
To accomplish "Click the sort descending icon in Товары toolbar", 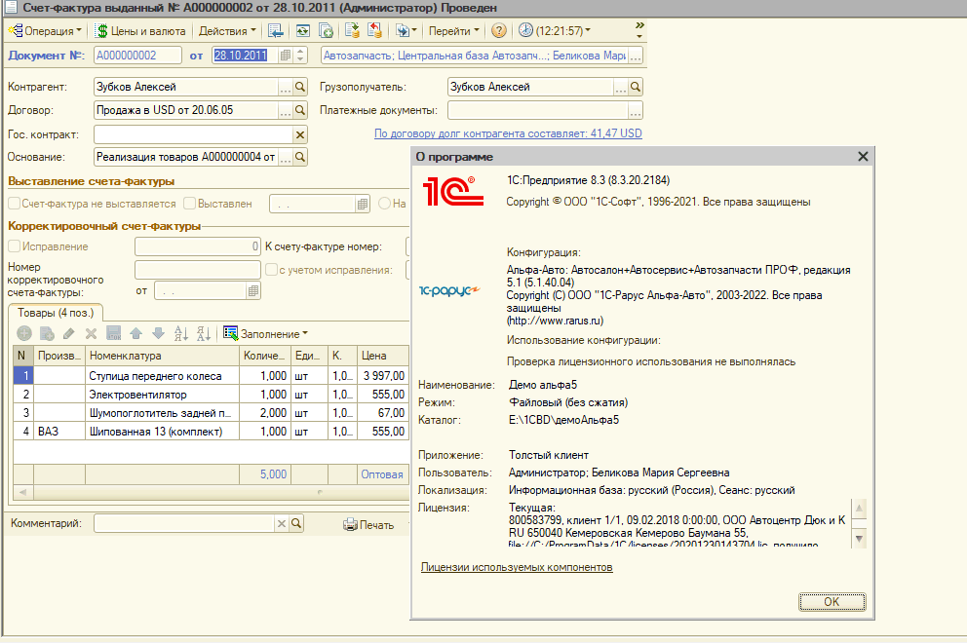I will pyautogui.click(x=204, y=333).
